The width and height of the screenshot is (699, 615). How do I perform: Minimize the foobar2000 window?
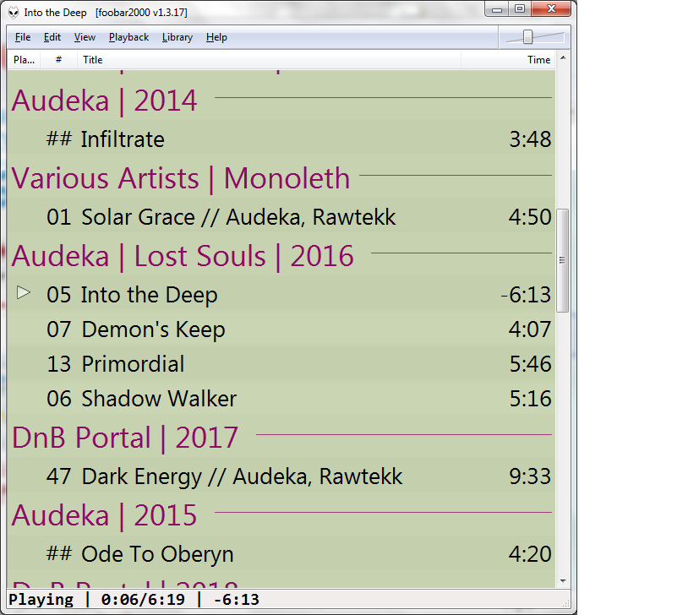click(x=498, y=9)
